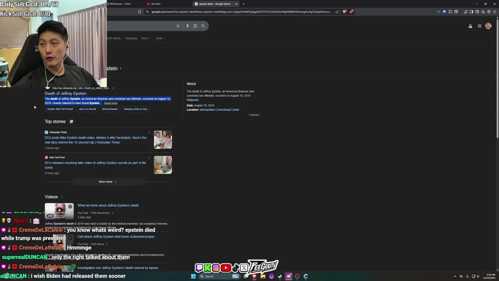Open the browser sidebar panel icon
This screenshot has height=281, width=499.
(x=471, y=12)
